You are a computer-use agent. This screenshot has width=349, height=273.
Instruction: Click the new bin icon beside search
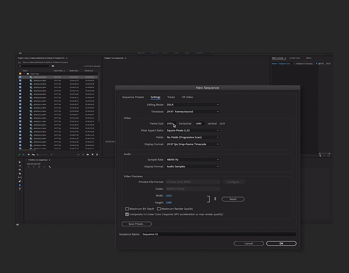(53, 66)
